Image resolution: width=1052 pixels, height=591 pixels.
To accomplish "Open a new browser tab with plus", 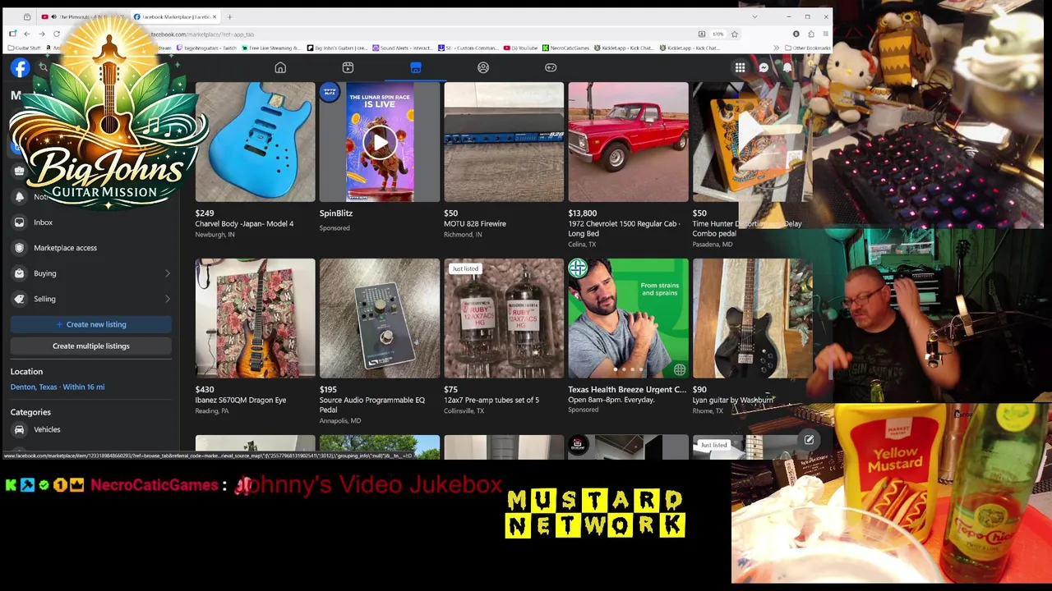I will (x=229, y=16).
